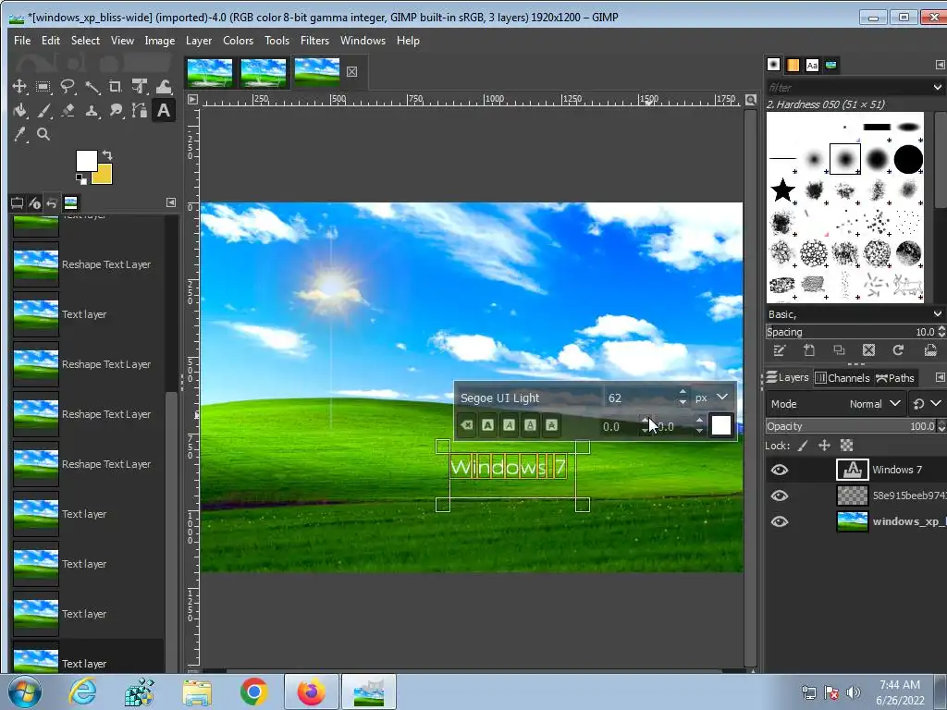Click the Duplicate brush icon
947x710 pixels.
point(839,350)
